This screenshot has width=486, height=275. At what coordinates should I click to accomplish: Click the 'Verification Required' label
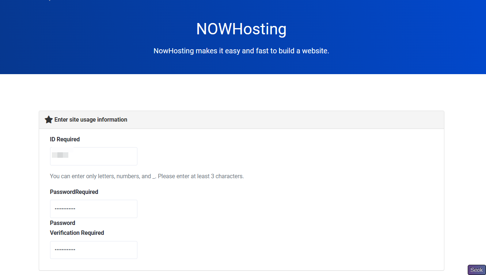click(x=77, y=233)
